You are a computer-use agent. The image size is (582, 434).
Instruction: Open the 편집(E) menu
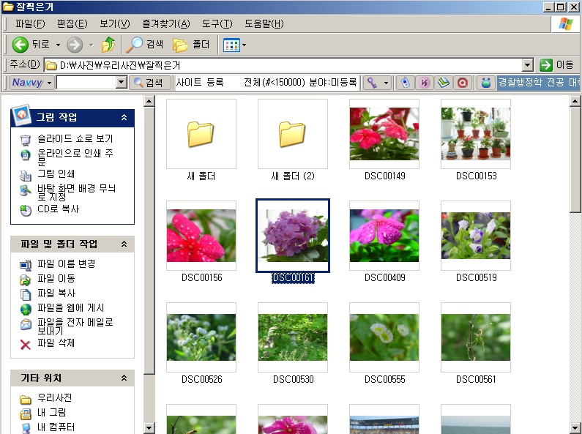72,24
